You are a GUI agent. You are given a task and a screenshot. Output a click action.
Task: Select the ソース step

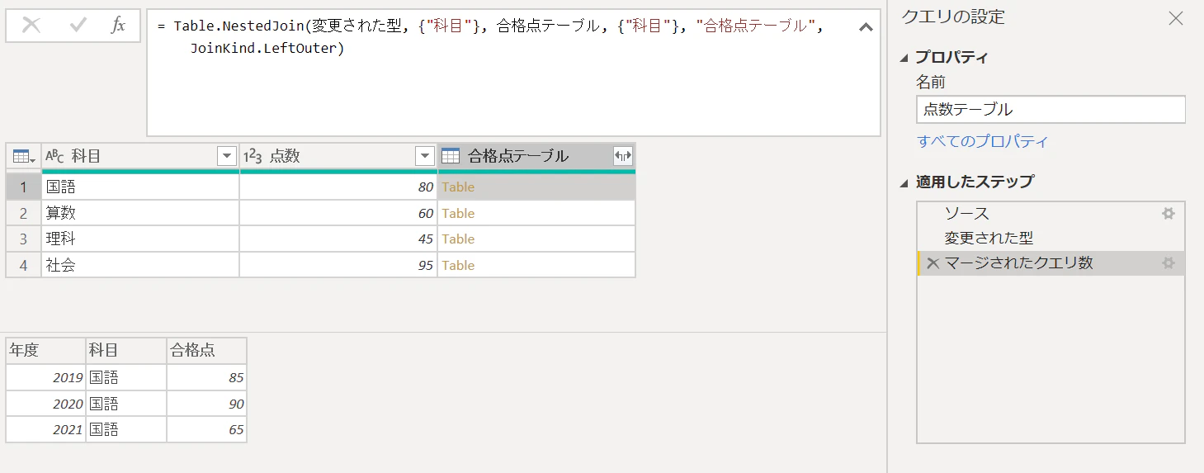(1051, 214)
